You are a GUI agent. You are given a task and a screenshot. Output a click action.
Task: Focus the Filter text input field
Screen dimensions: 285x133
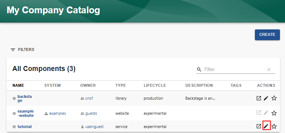(234, 70)
